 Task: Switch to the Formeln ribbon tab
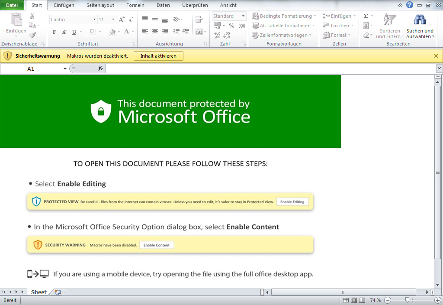[x=135, y=5]
